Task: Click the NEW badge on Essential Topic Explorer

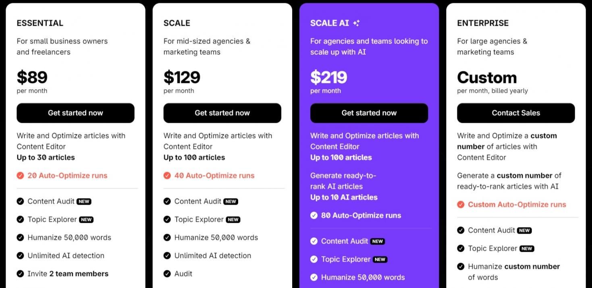Action: click(x=86, y=220)
